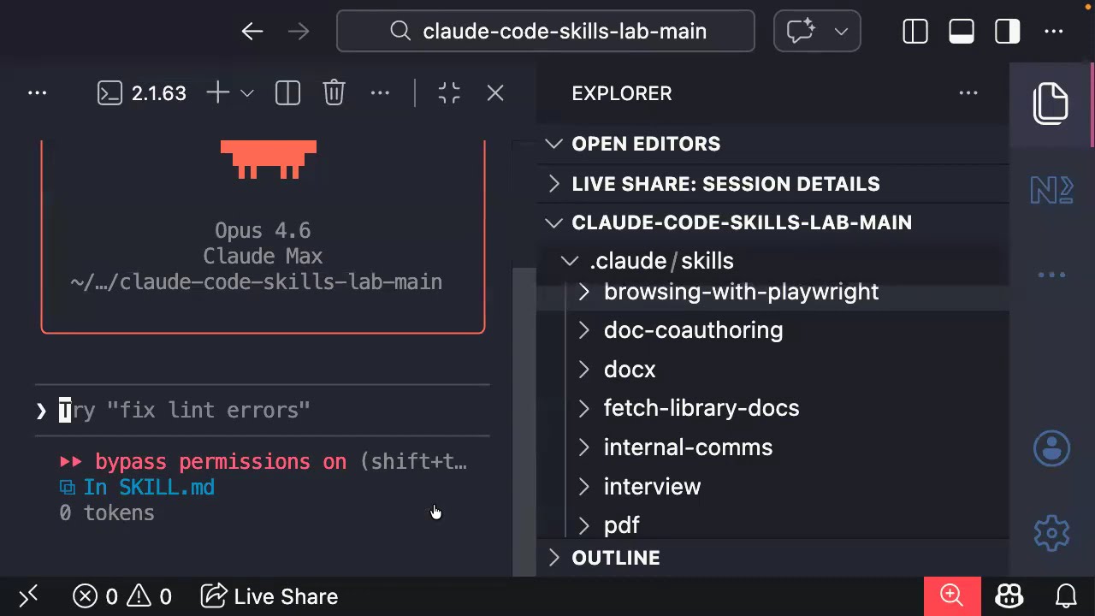Screen dimensions: 1095x616
Task: Open Explorer more actions ellipsis
Action: pyautogui.click(x=968, y=93)
